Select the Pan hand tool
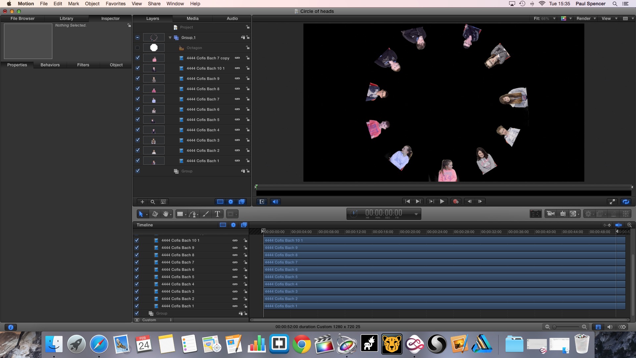 coord(165,214)
